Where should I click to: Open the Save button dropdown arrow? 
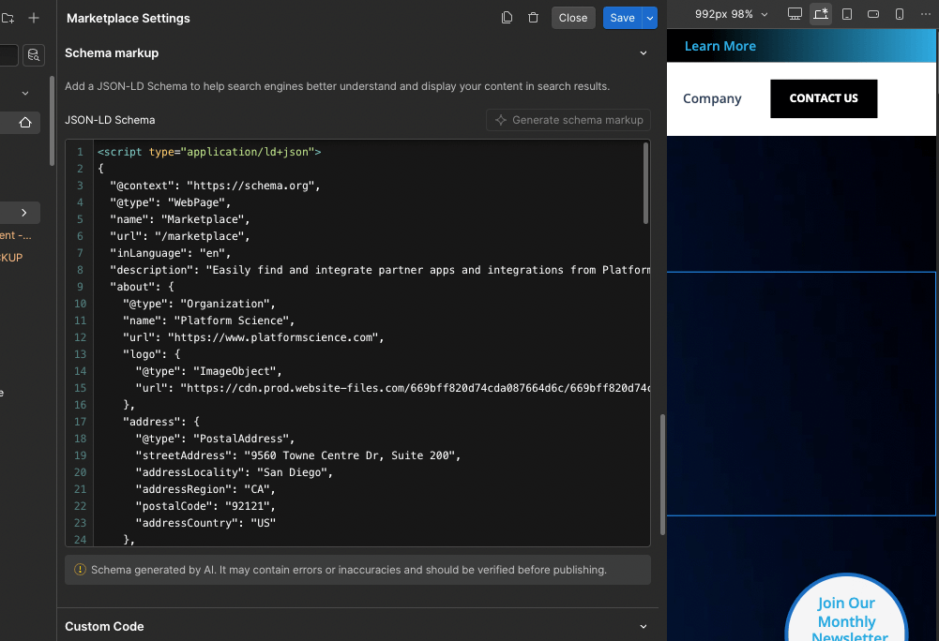(x=650, y=18)
